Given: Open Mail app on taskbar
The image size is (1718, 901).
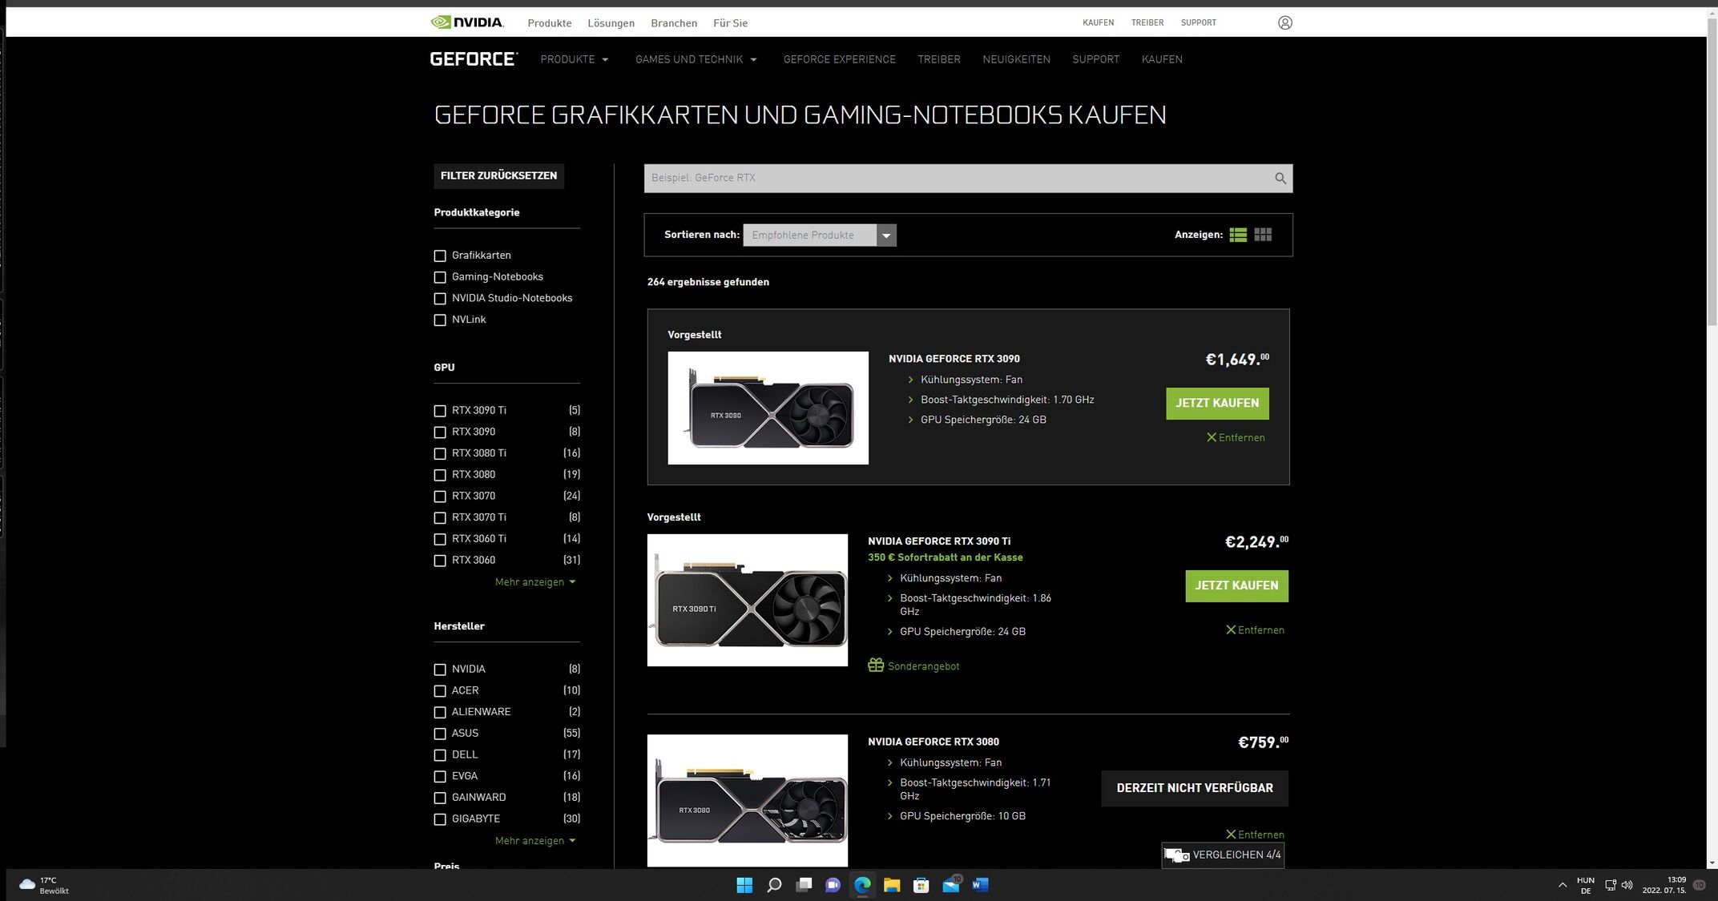Looking at the screenshot, I should pyautogui.click(x=951, y=885).
